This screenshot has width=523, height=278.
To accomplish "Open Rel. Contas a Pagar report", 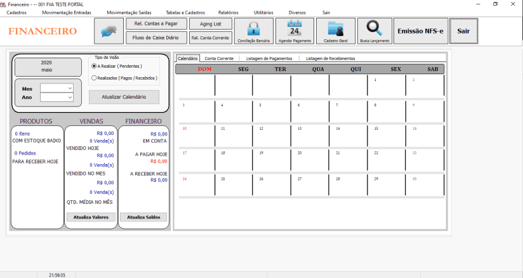I will click(x=156, y=24).
